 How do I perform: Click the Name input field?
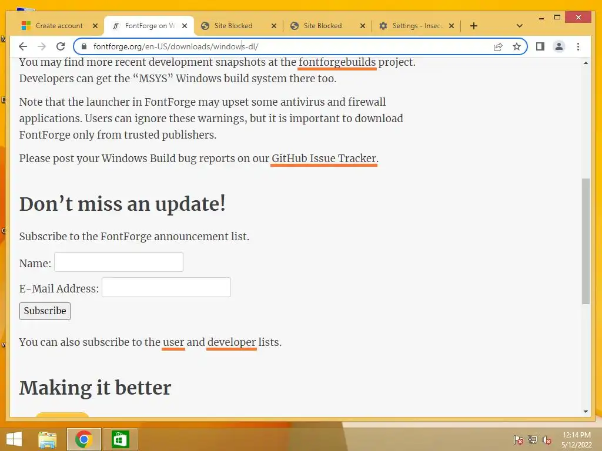(x=119, y=262)
